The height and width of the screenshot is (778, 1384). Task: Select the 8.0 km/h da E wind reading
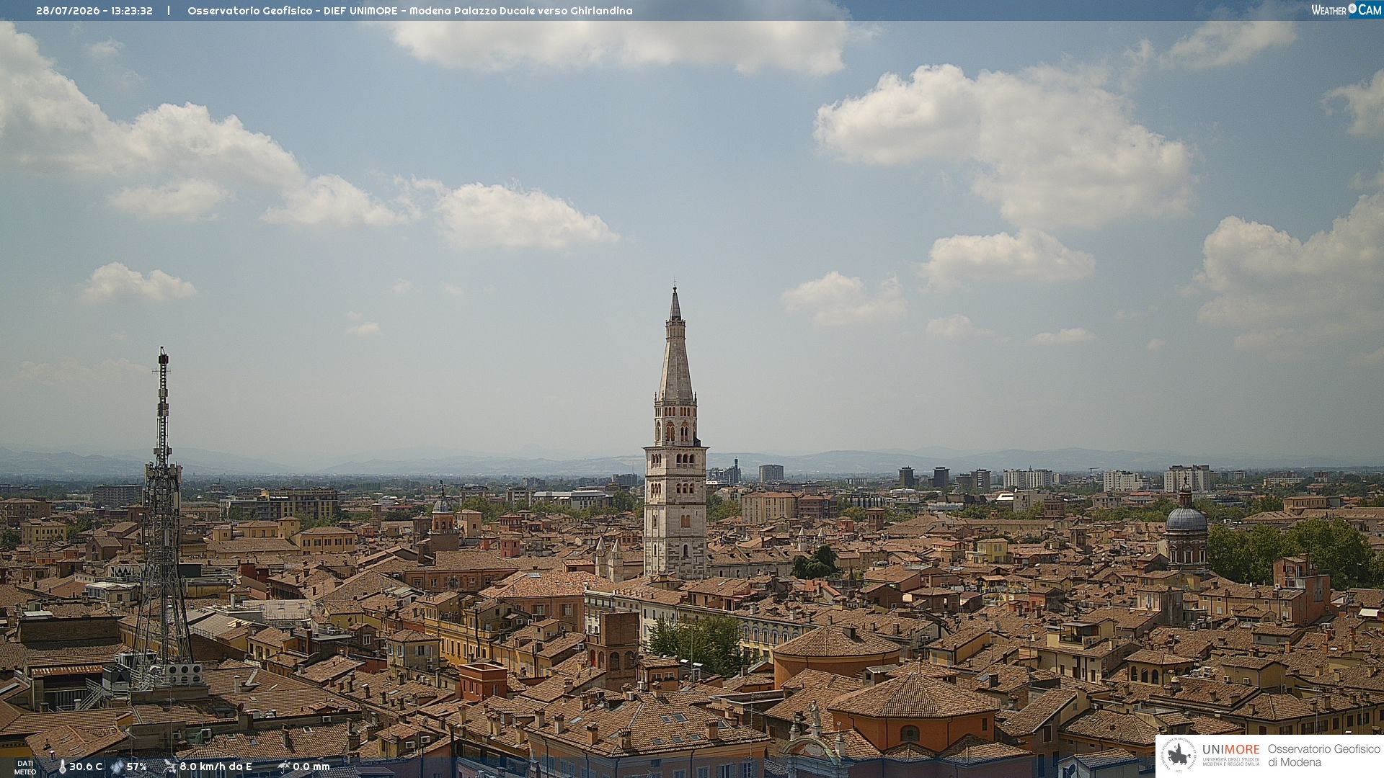(x=216, y=766)
